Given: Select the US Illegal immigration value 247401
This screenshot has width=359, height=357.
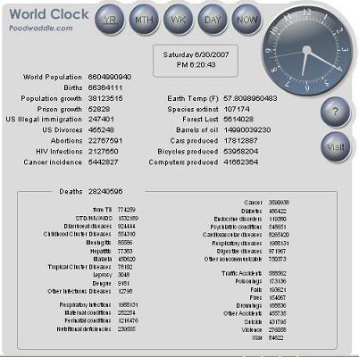Looking at the screenshot, I should click(101, 119).
